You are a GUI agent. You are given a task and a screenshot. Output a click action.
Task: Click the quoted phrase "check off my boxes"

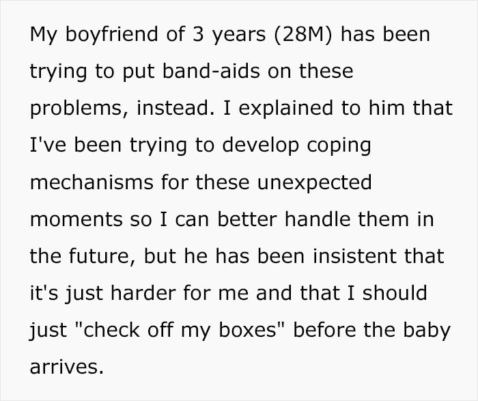click(x=179, y=330)
